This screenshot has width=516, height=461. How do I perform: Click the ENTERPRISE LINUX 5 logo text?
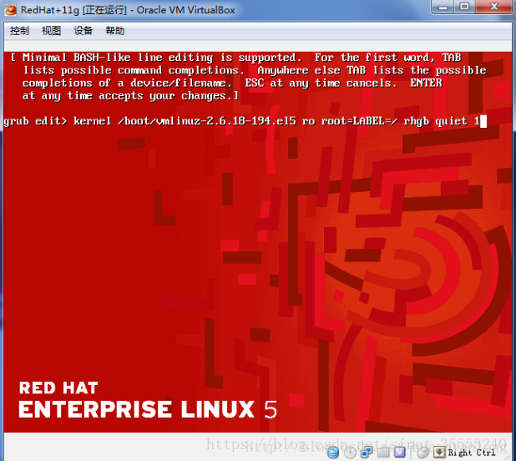(x=148, y=409)
